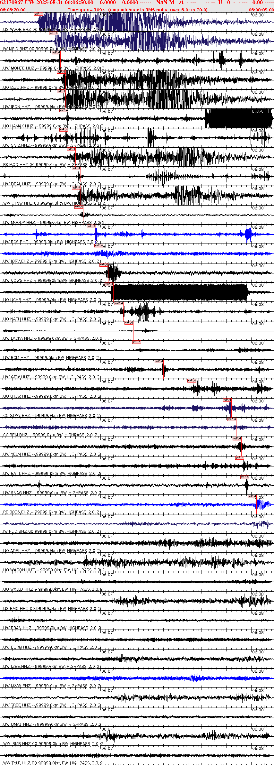The width and height of the screenshot is (274, 765).
Task: Click the wP.4 pick marker on MONTE trace
Action: [56, 52]
